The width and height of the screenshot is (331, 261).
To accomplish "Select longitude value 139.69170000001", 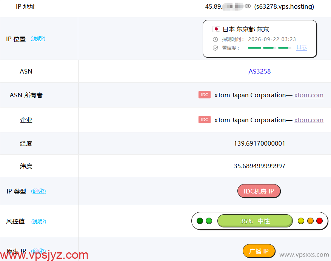I will pyautogui.click(x=259, y=143).
